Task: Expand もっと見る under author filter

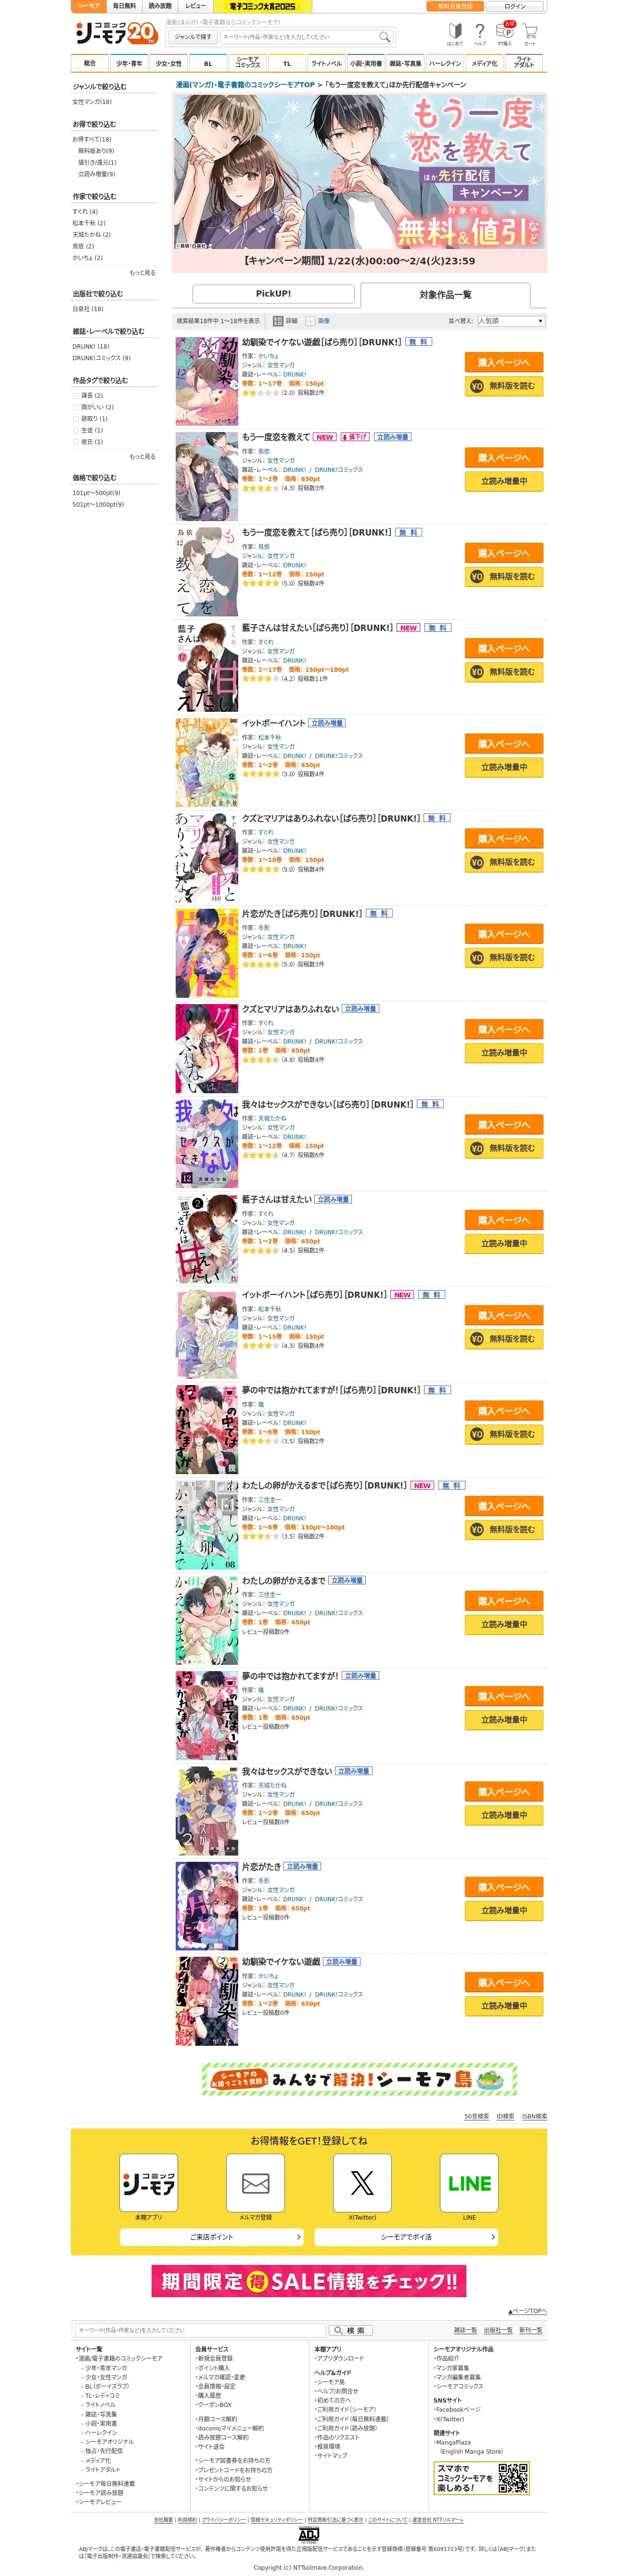Action: [x=142, y=272]
